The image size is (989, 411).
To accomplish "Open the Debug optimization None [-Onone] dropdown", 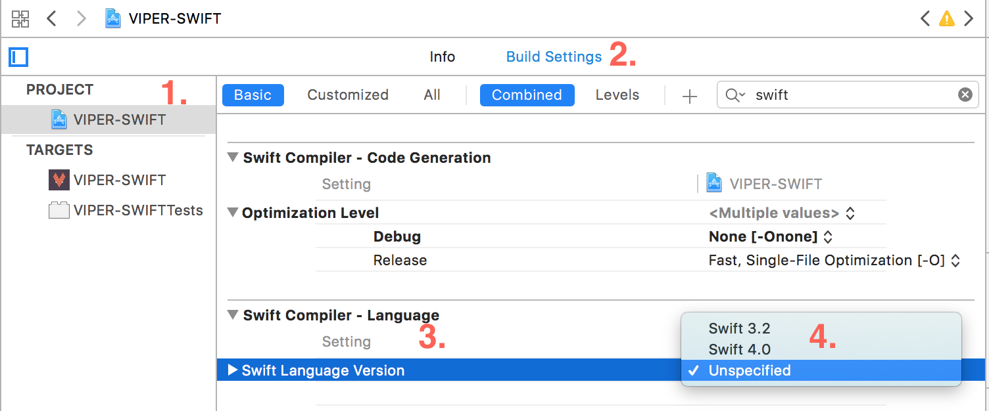I will (x=771, y=236).
